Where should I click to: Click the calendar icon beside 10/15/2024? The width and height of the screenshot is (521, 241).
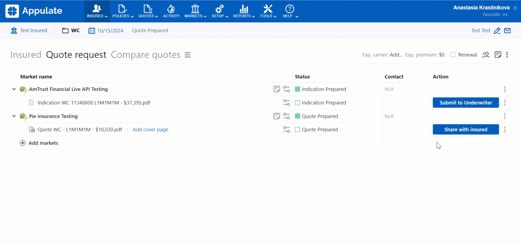click(x=92, y=30)
